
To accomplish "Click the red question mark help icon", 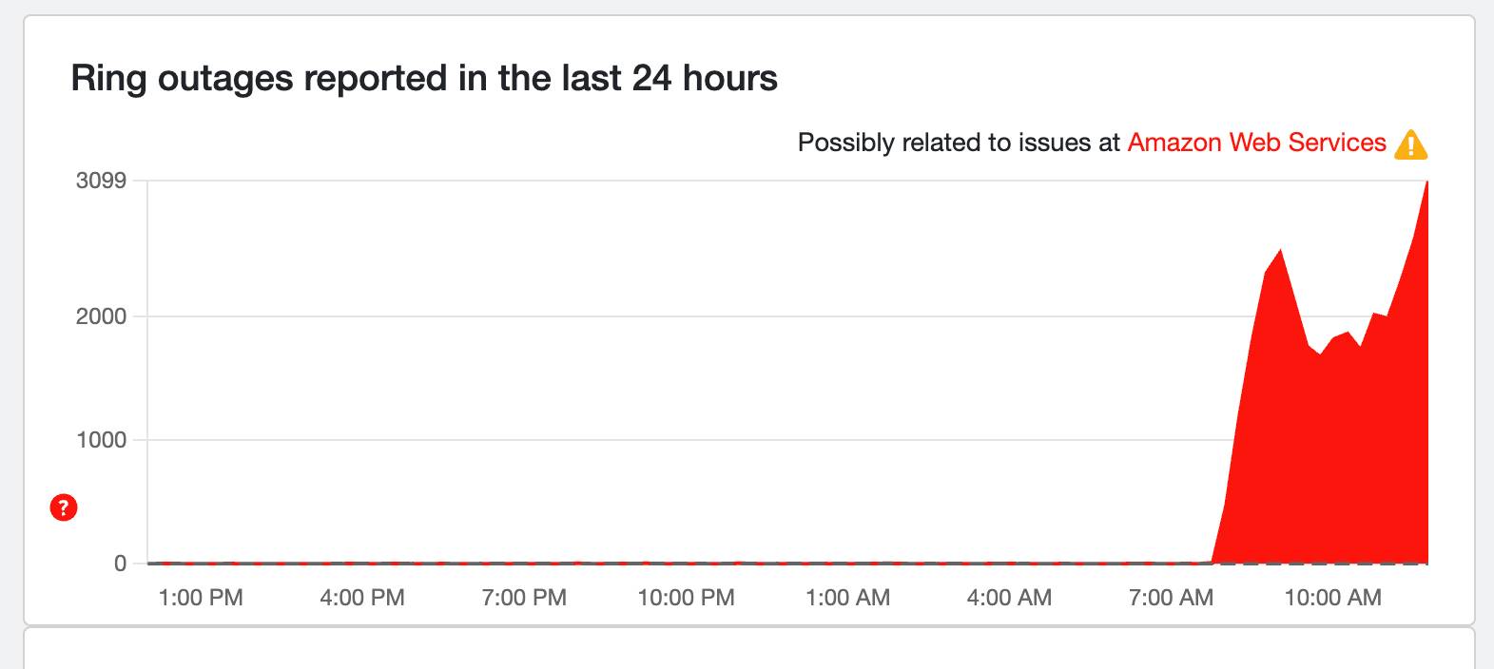I will pos(64,508).
